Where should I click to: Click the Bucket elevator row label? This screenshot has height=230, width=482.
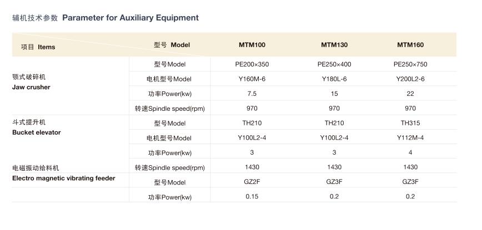tap(36, 132)
